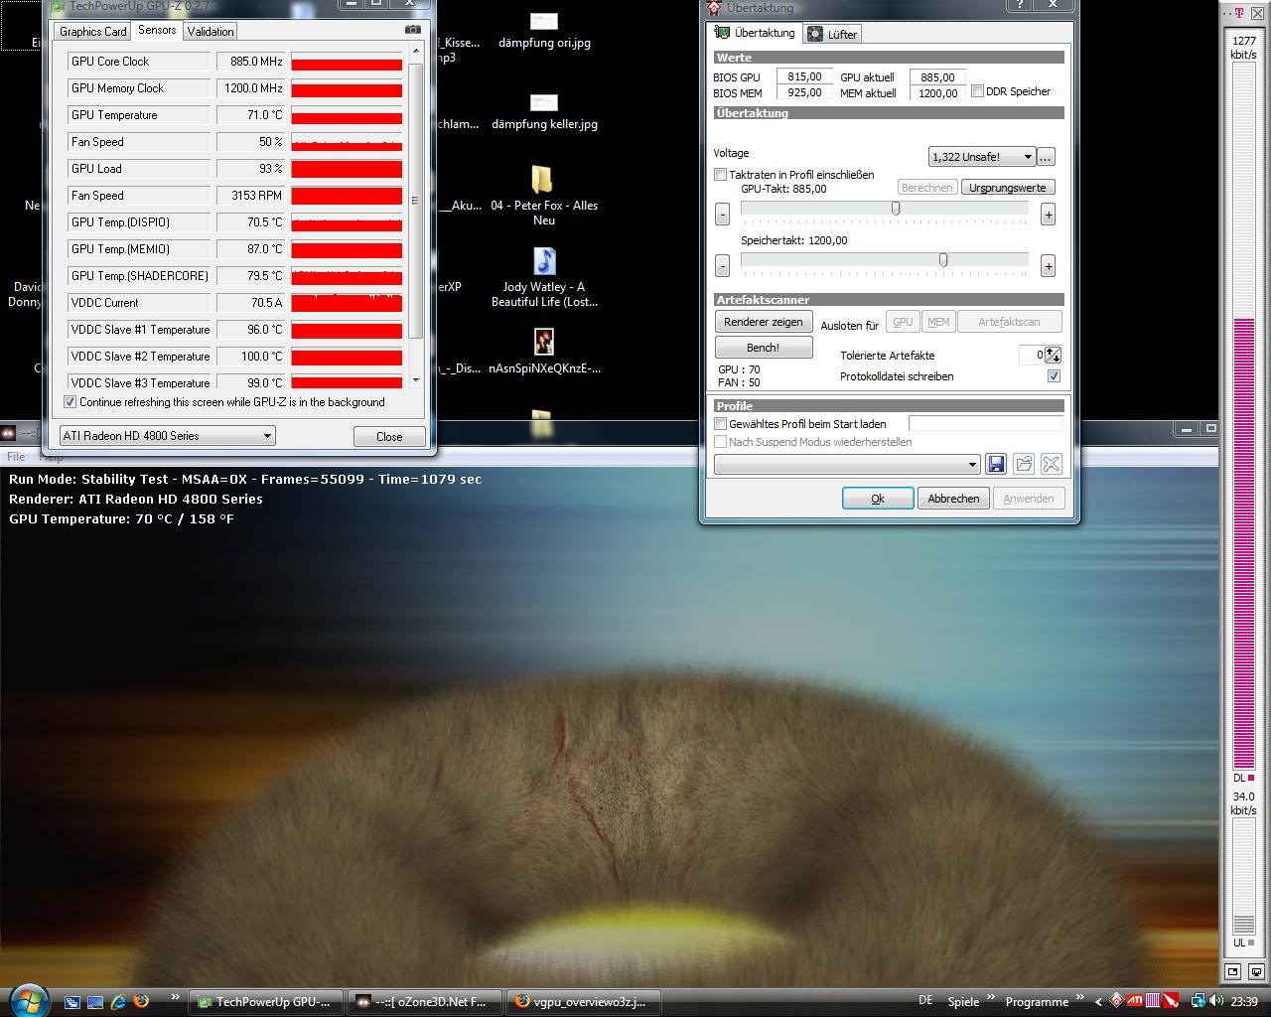Switch to the oZone3D.Net taskbar button
The image size is (1271, 1017).
click(x=425, y=1001)
